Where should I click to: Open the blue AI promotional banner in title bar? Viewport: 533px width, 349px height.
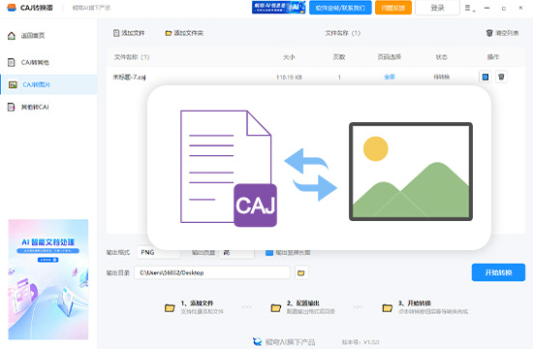pyautogui.click(x=278, y=8)
